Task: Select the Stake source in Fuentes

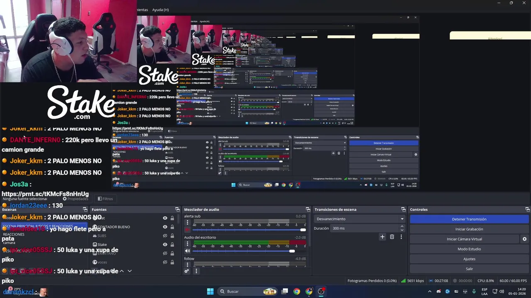Action: (x=102, y=245)
